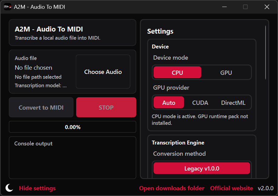This screenshot has height=196, width=278.
Task: Toggle dark mode moon icon
Action: click(x=9, y=188)
